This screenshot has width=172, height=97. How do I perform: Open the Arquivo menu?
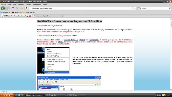pos(3,5)
